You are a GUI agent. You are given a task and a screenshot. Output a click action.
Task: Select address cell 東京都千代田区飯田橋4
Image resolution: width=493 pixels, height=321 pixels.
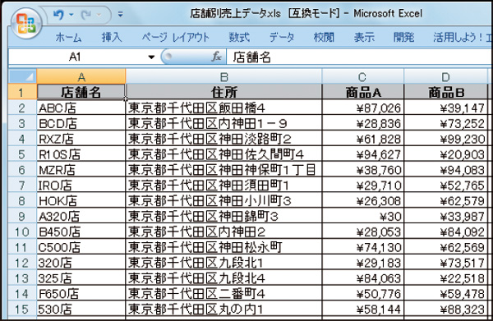pyautogui.click(x=223, y=108)
